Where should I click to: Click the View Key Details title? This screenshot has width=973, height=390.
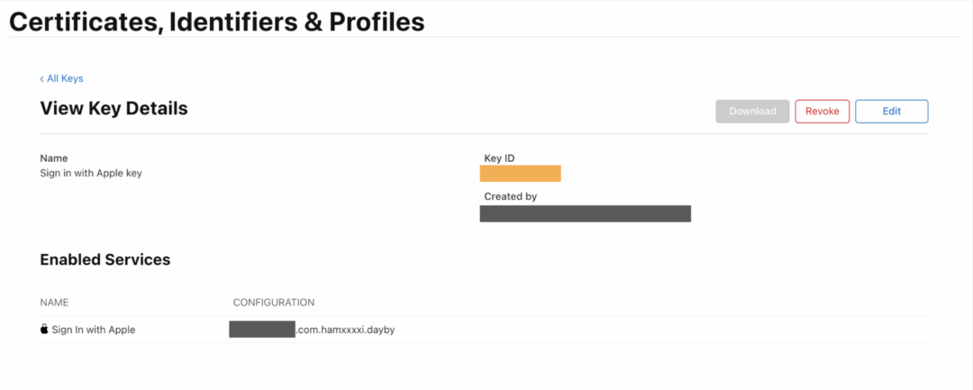point(114,108)
